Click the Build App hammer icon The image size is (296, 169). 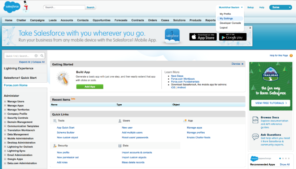tap(63, 78)
